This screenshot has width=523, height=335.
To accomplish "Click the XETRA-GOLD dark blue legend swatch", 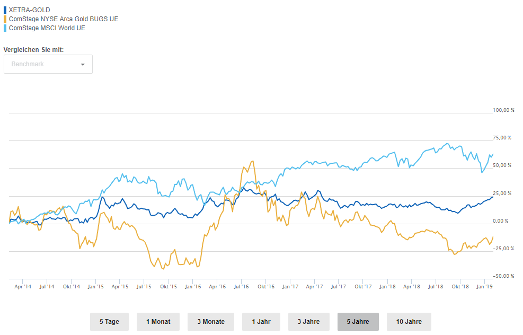I will (x=5, y=10).
